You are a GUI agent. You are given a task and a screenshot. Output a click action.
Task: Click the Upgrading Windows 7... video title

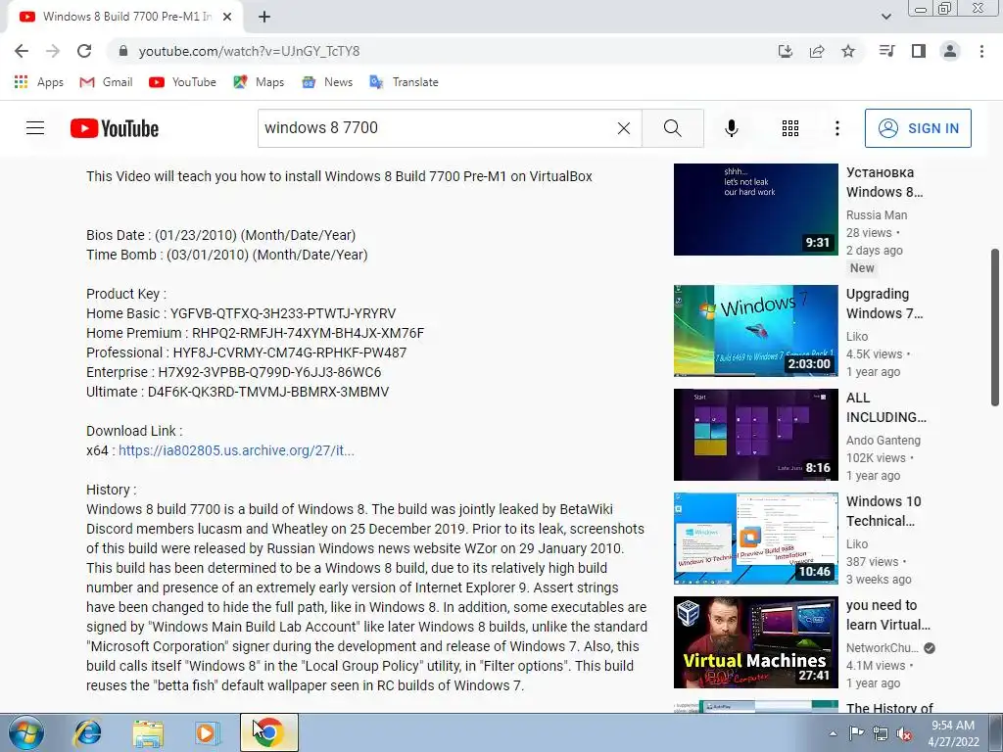(884, 304)
